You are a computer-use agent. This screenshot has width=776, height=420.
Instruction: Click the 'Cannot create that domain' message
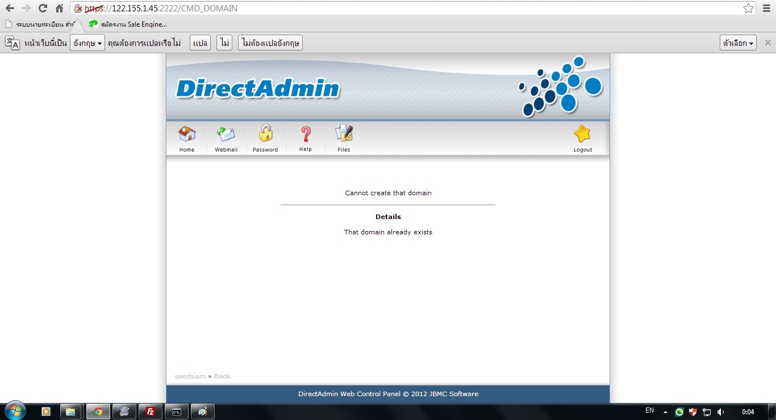(388, 193)
